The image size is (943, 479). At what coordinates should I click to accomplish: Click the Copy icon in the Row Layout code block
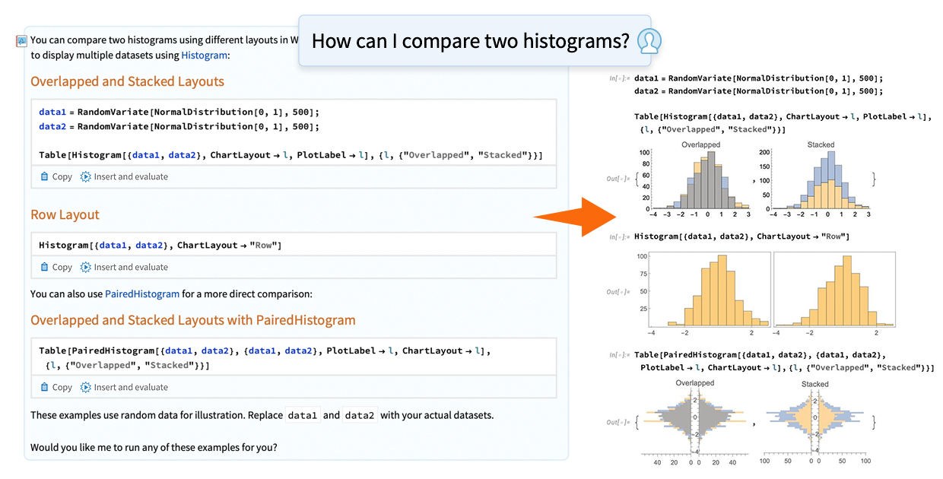click(x=46, y=267)
